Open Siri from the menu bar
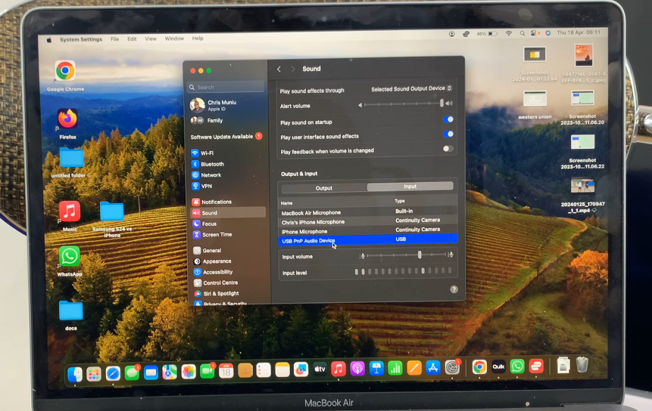 [548, 33]
